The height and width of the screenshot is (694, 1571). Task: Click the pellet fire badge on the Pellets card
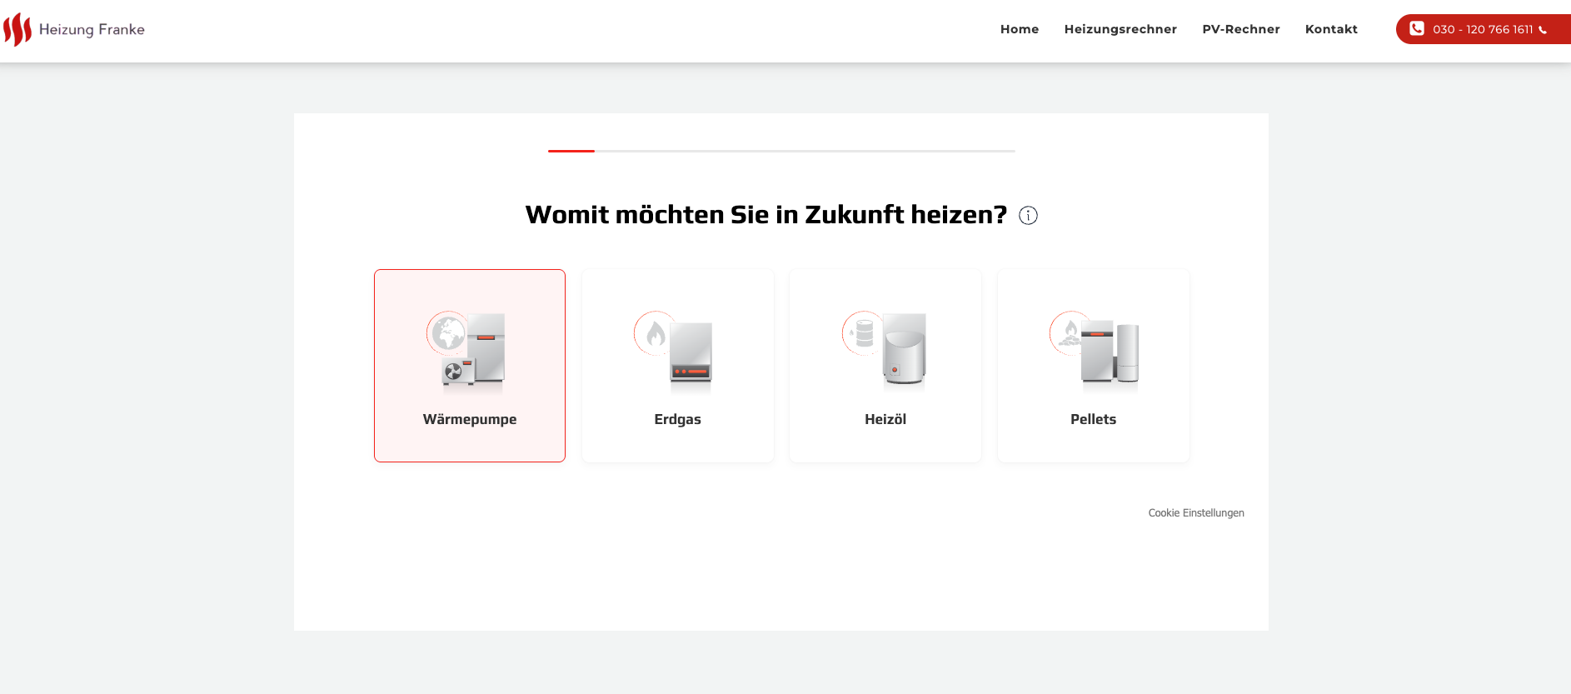1070,333
